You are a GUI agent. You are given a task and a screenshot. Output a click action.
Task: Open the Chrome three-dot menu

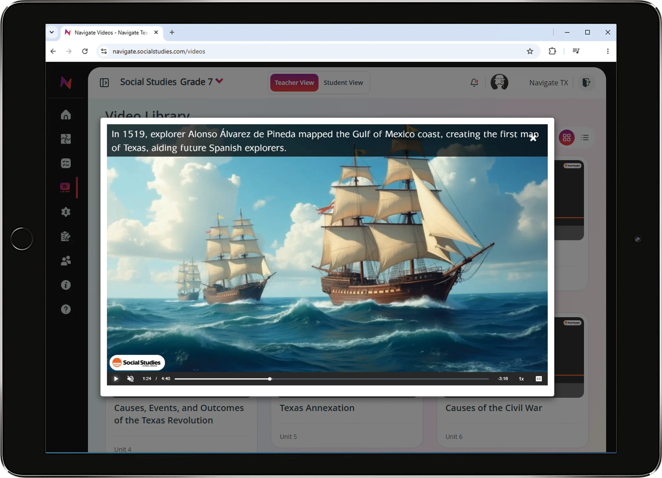608,51
